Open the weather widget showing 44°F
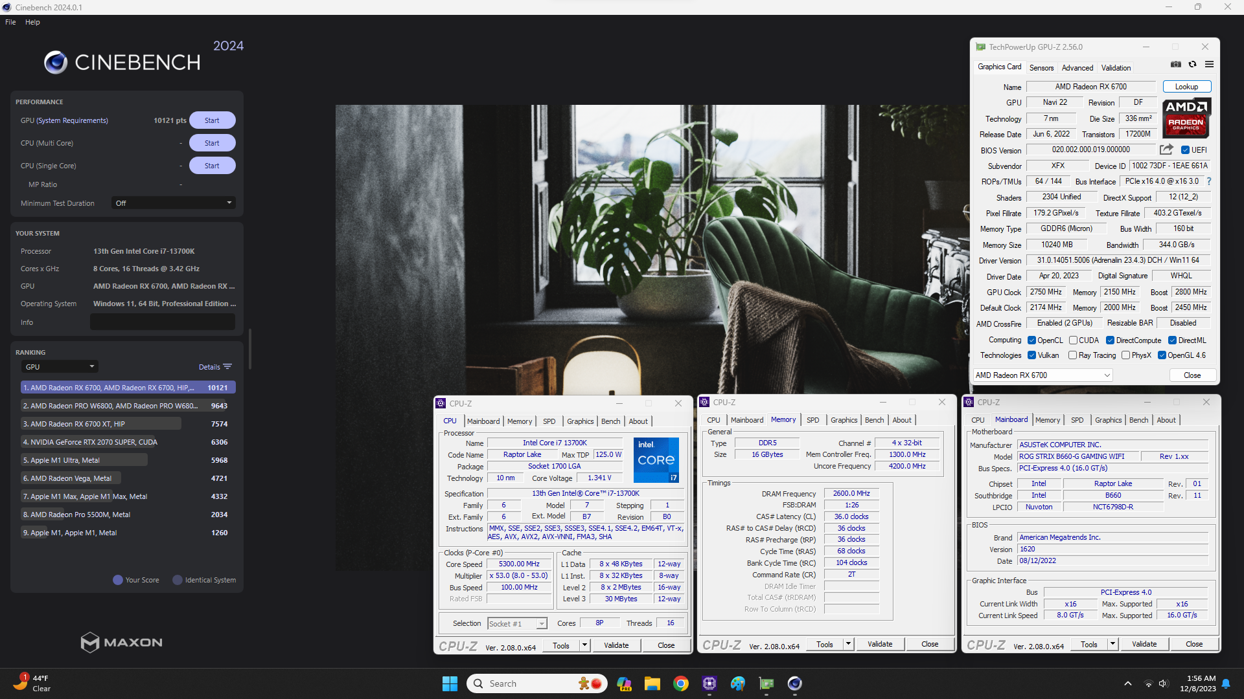The width and height of the screenshot is (1244, 699). (x=32, y=683)
